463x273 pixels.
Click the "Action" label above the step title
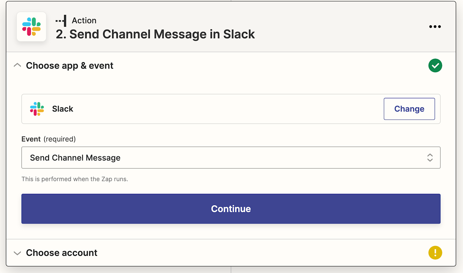pyautogui.click(x=84, y=20)
